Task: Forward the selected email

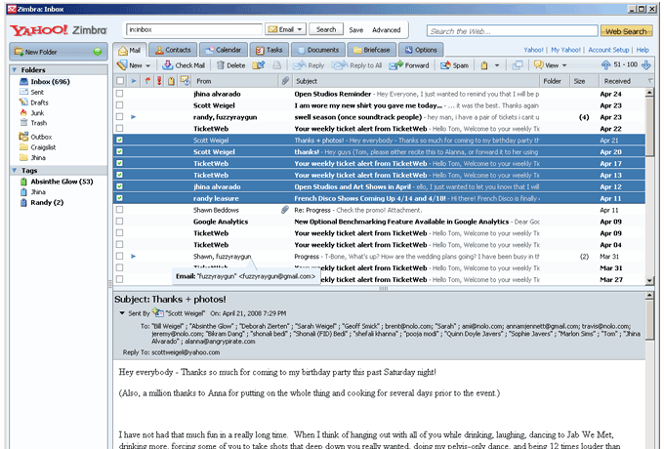Action: (409, 65)
